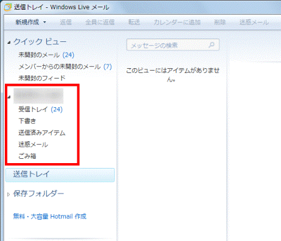
Task: Open the 新規作成 dropdown arrow
Action: point(44,22)
